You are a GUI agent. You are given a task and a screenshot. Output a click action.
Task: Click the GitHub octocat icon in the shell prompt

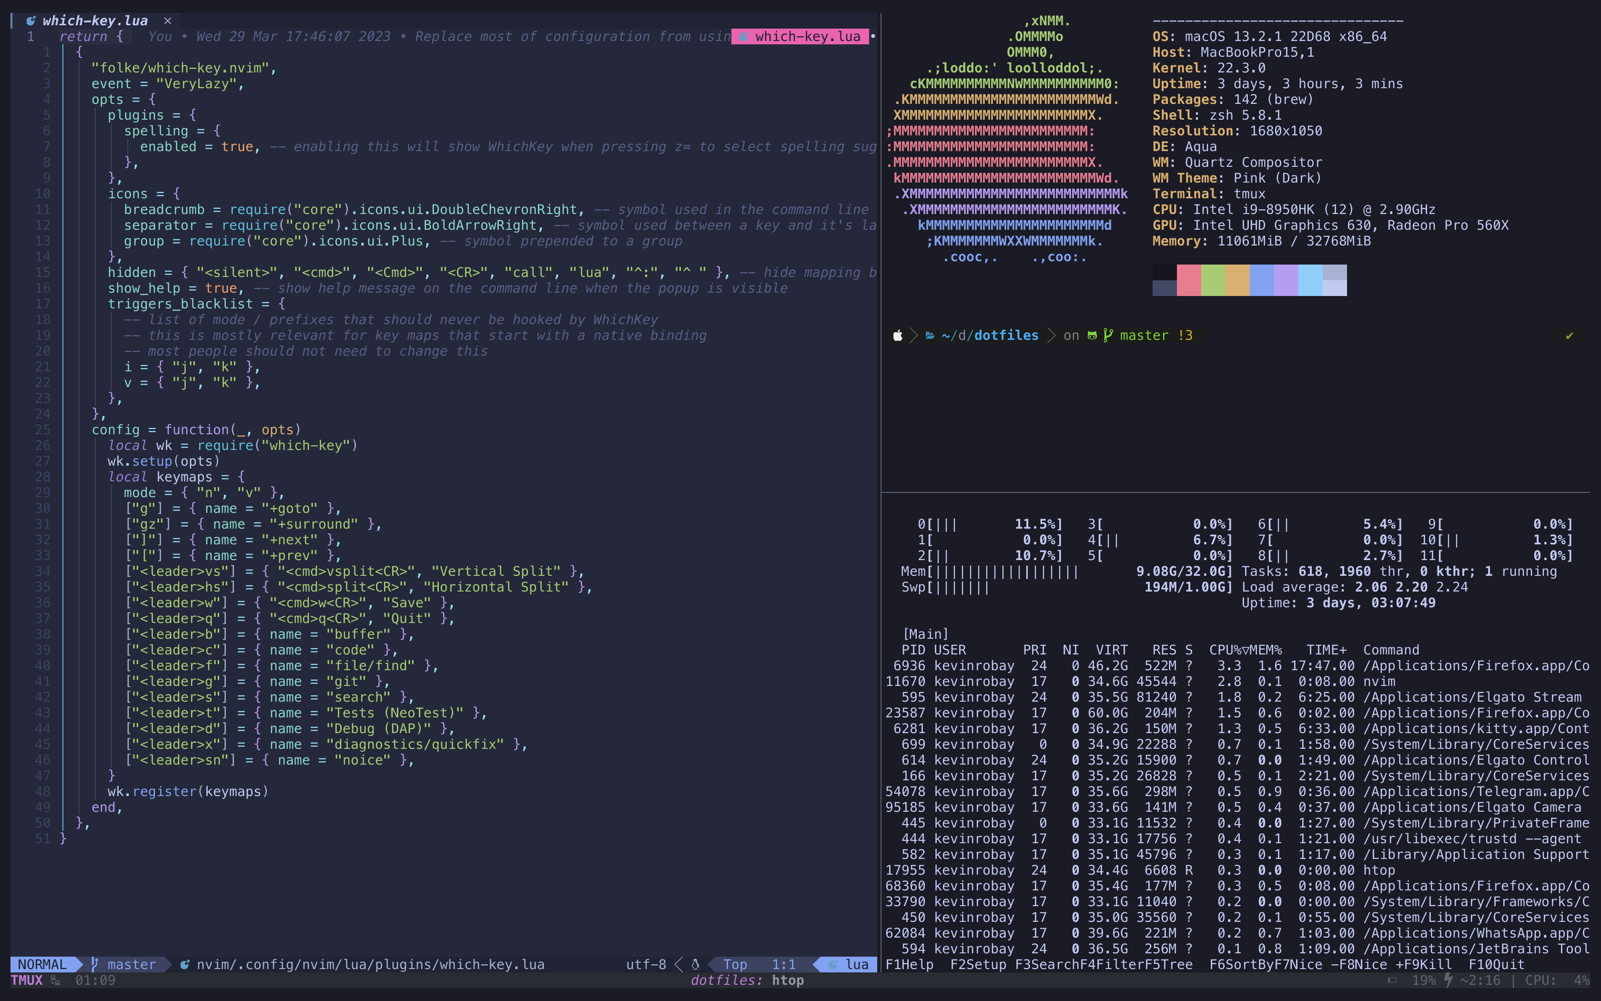tap(1092, 336)
